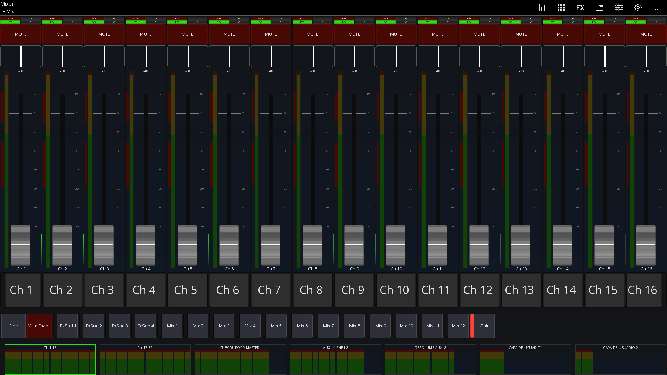This screenshot has height=375, width=667.
Task: Click the pan control of Ch 6
Action: coord(229,56)
